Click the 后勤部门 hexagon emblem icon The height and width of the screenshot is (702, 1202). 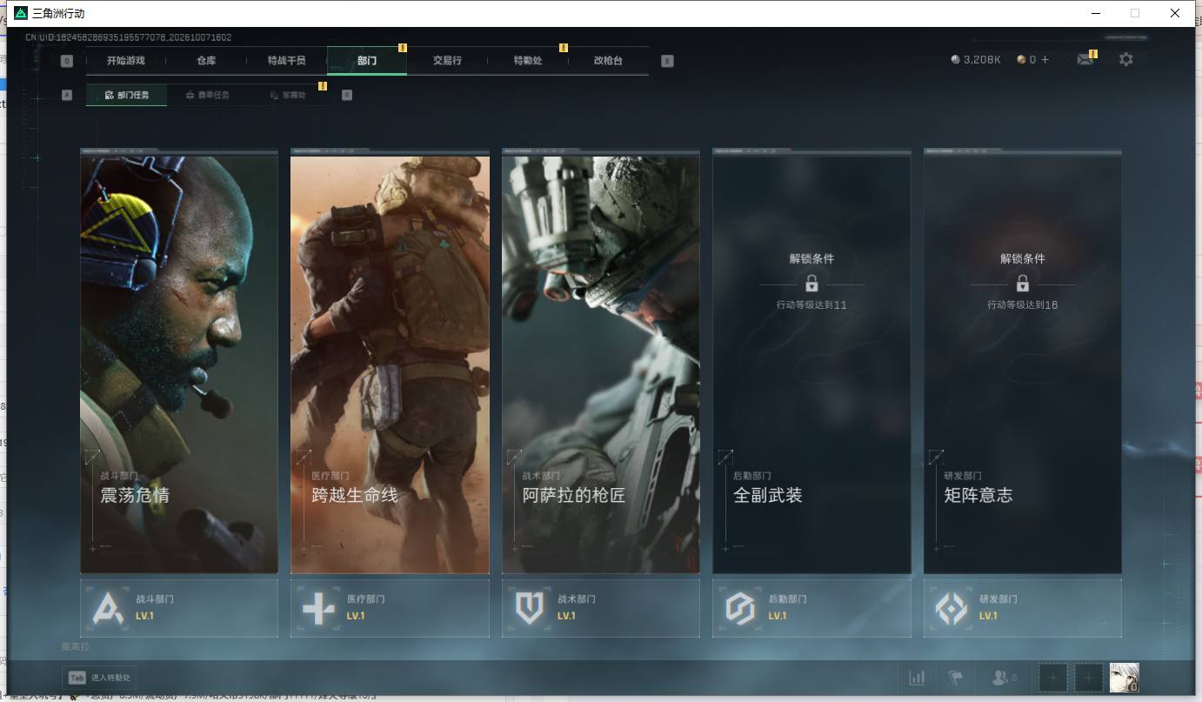point(740,608)
